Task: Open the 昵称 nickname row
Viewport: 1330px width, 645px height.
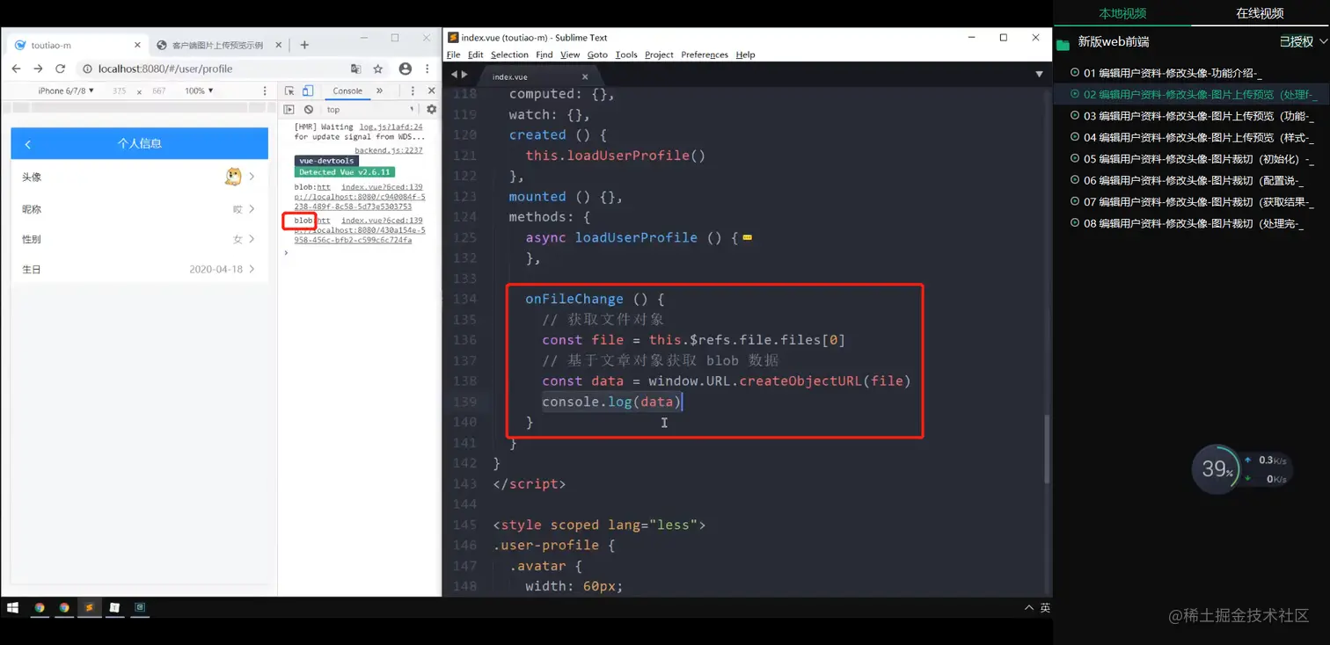Action: (139, 209)
